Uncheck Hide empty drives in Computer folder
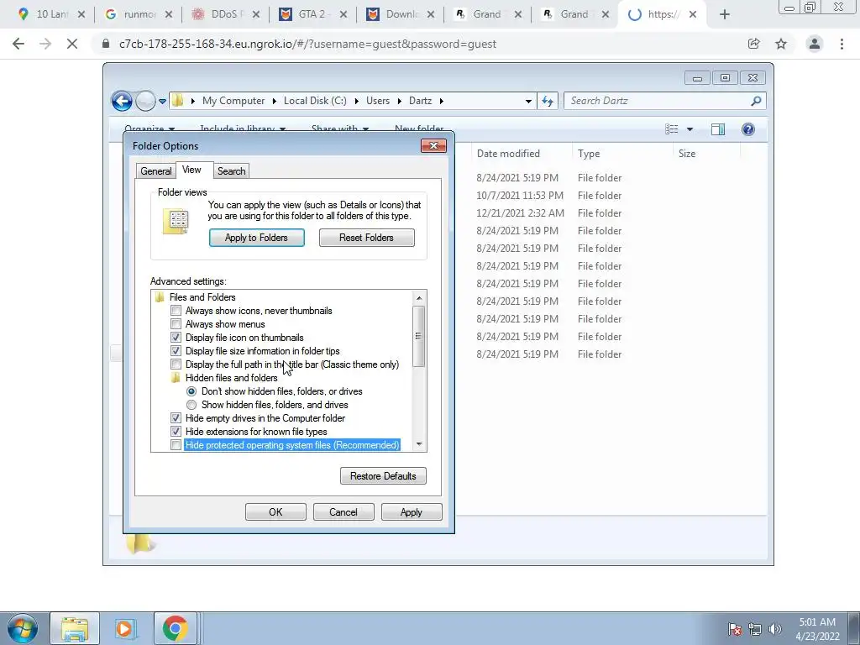 176,418
